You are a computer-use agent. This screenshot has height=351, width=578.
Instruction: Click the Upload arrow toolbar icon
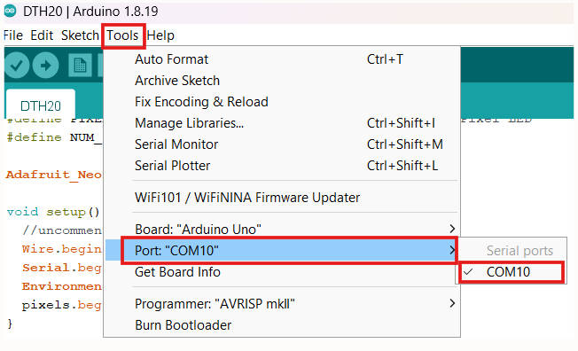pos(46,66)
